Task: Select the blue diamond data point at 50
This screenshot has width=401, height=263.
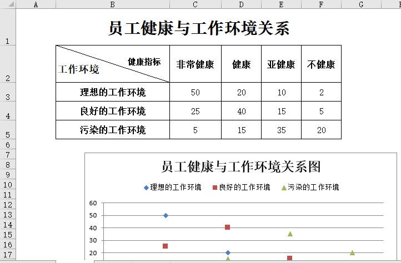Action: [x=166, y=215]
